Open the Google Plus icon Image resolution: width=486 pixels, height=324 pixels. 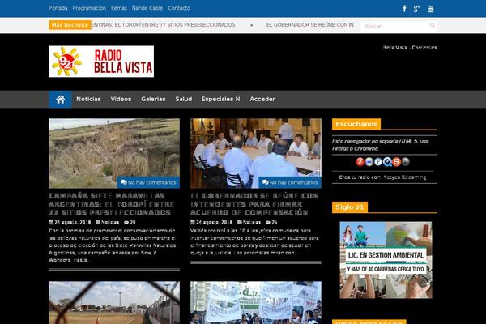(416, 9)
